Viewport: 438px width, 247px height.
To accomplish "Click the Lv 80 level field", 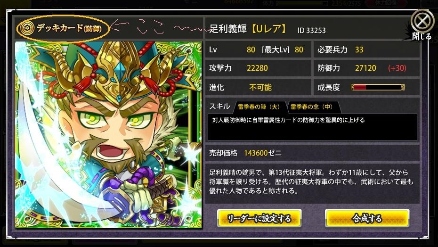I will point(258,50).
